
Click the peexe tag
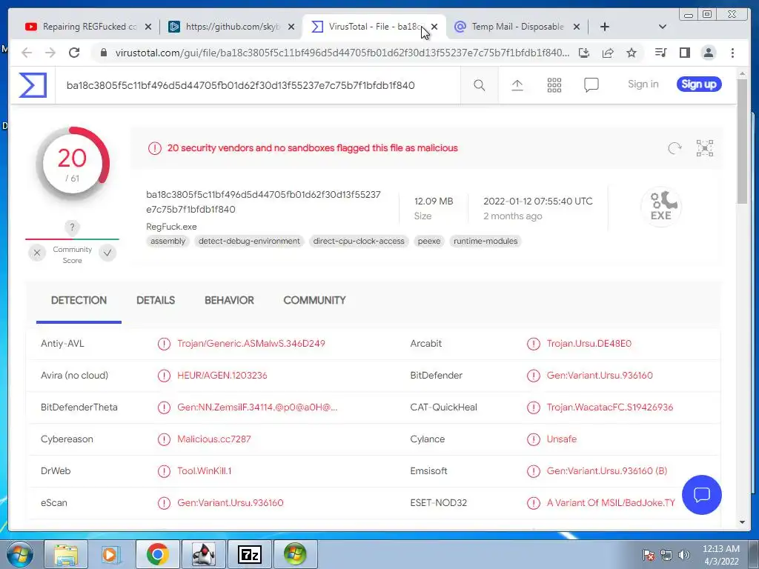pyautogui.click(x=429, y=241)
